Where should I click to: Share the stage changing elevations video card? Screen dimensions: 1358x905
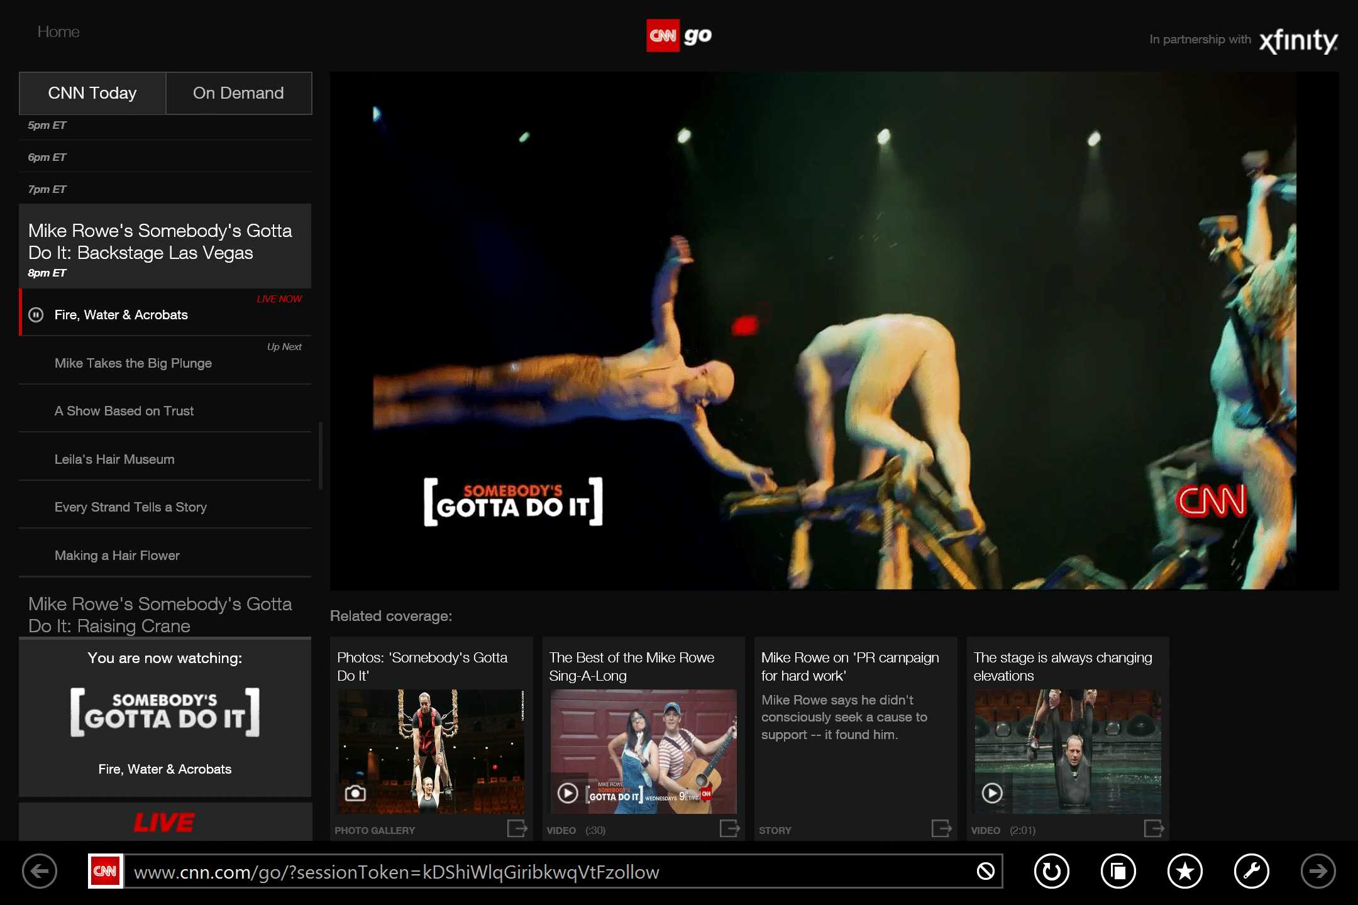pos(1154,829)
